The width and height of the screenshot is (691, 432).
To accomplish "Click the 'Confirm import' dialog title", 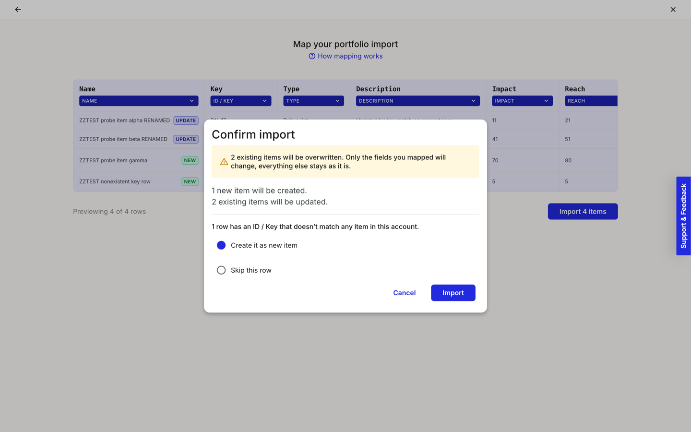I will 253,134.
